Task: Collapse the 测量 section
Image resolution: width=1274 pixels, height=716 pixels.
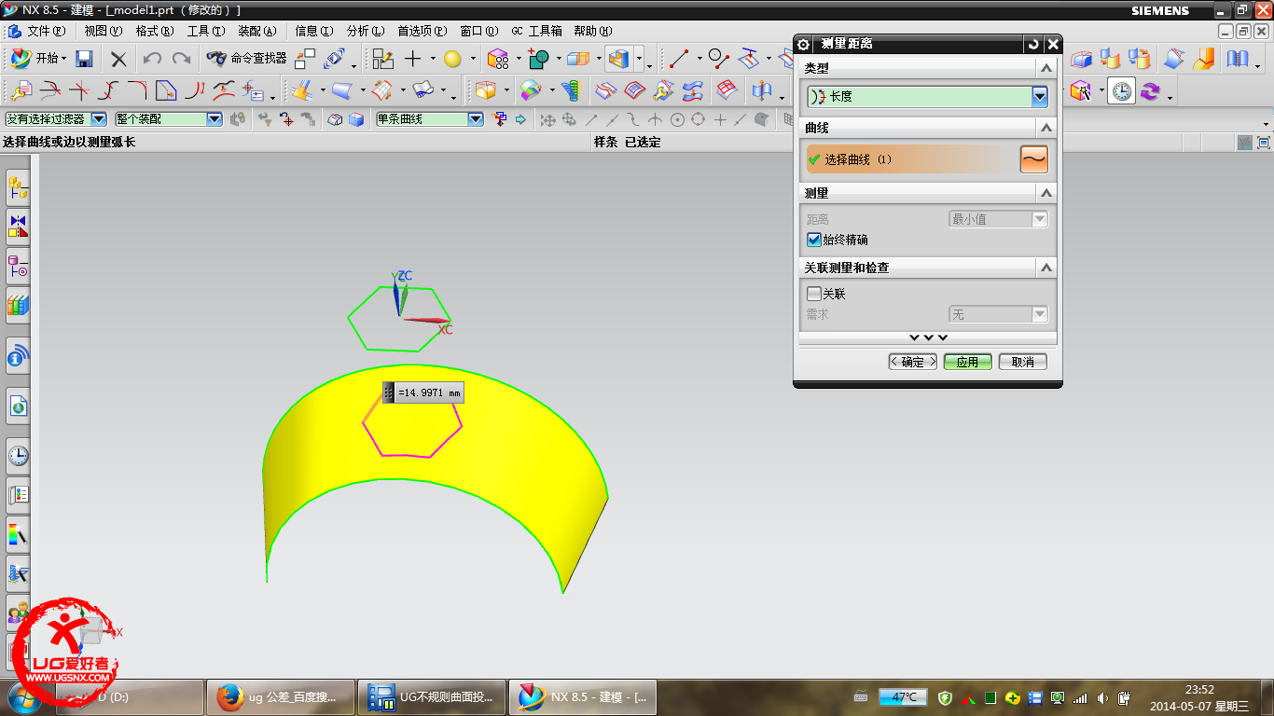Action: click(x=1046, y=193)
